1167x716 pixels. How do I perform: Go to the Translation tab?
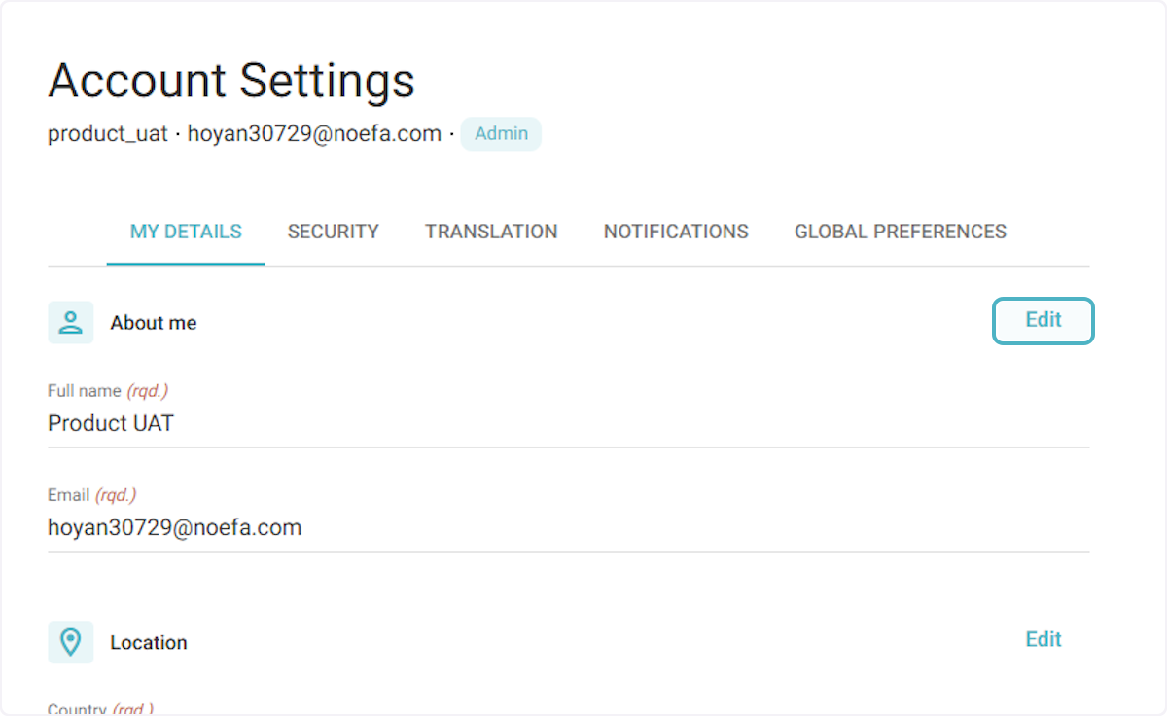pos(491,232)
